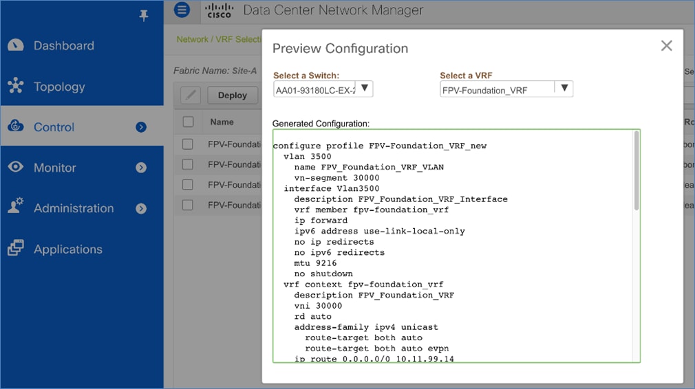The width and height of the screenshot is (695, 389).
Task: Click 'ipv6 address use-link-local-only' line
Action: (x=380, y=231)
